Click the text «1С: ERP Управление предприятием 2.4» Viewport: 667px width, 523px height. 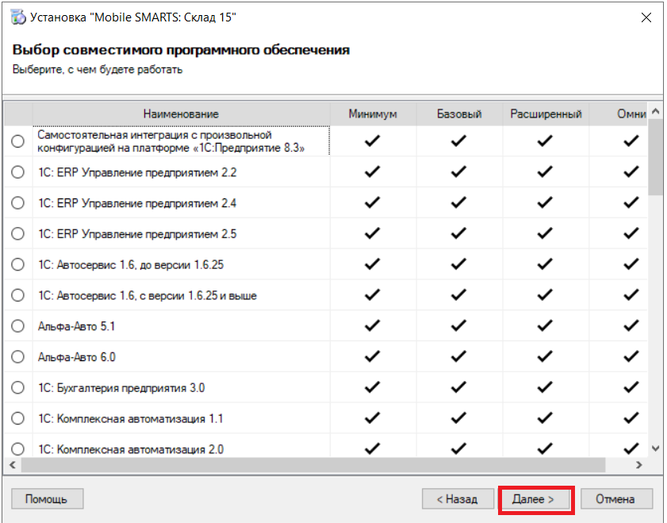[x=137, y=203]
